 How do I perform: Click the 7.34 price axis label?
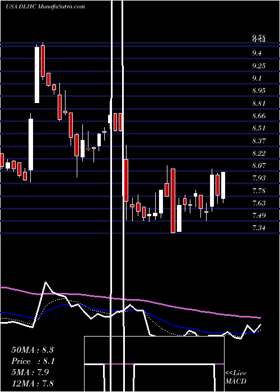(x=259, y=228)
